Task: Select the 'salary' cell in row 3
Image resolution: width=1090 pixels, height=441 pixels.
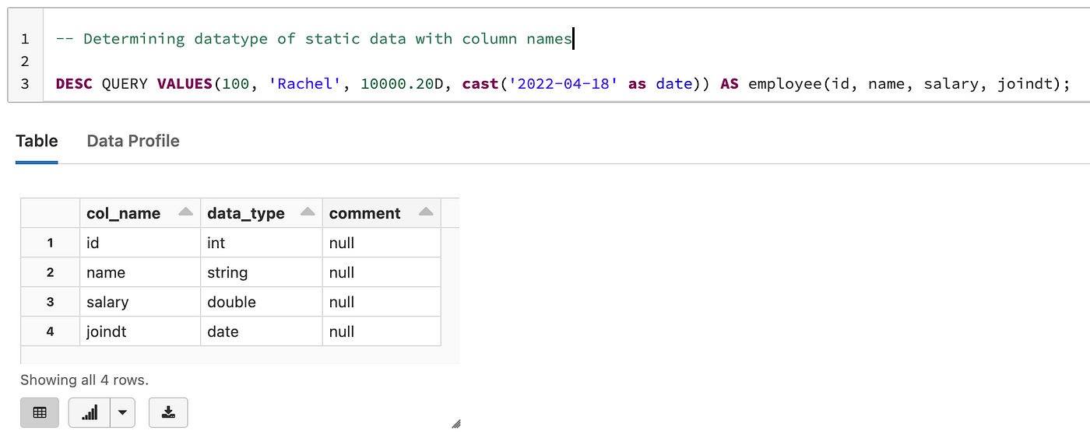Action: tap(140, 302)
